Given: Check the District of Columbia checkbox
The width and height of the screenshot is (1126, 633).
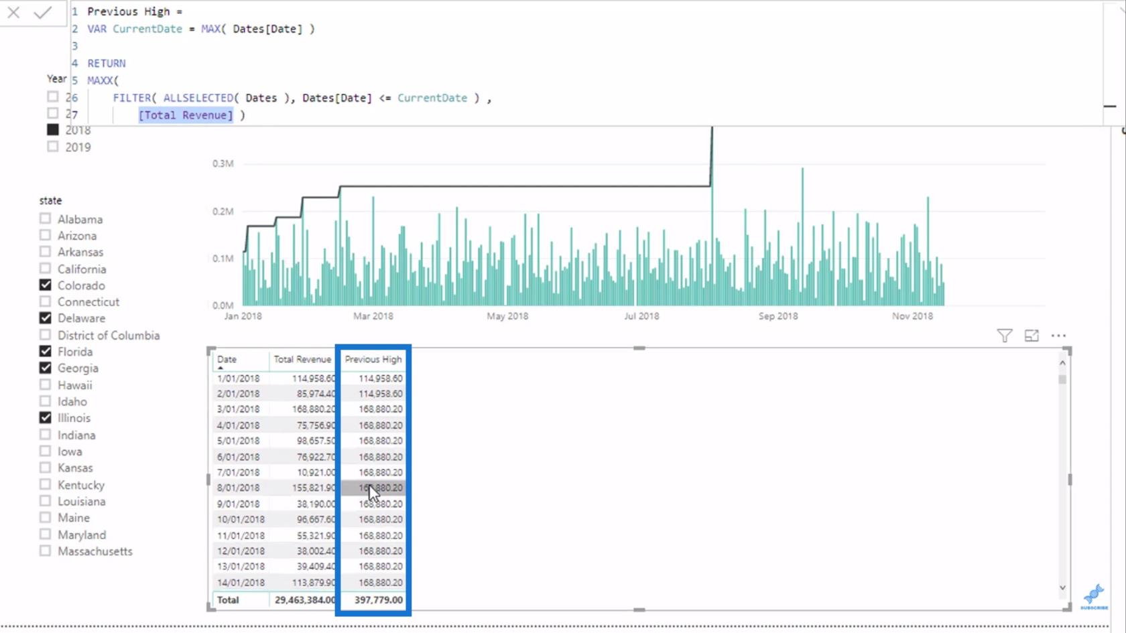Looking at the screenshot, I should (x=45, y=334).
